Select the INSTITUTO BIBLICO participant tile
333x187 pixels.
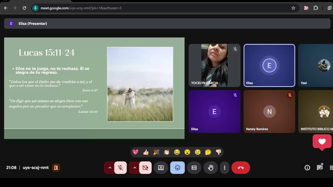pyautogui.click(x=316, y=111)
